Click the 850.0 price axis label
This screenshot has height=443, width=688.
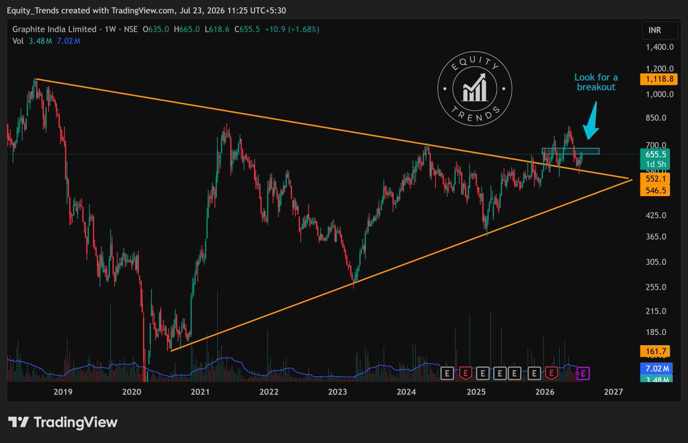(x=655, y=118)
